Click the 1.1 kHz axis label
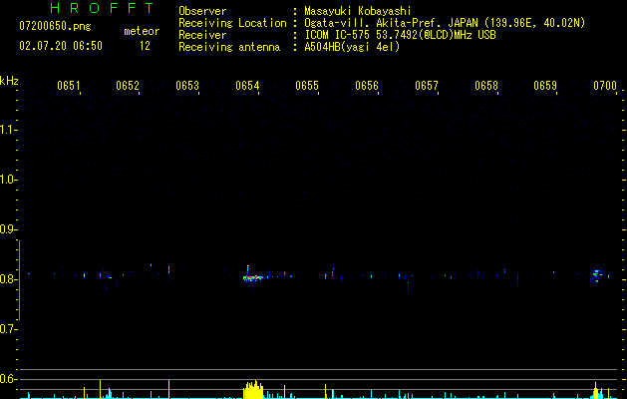This screenshot has width=627, height=399. tap(8, 130)
